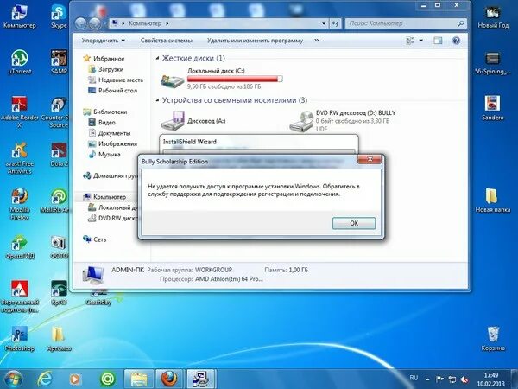Click the µTorrent desktop icon

click(19, 62)
